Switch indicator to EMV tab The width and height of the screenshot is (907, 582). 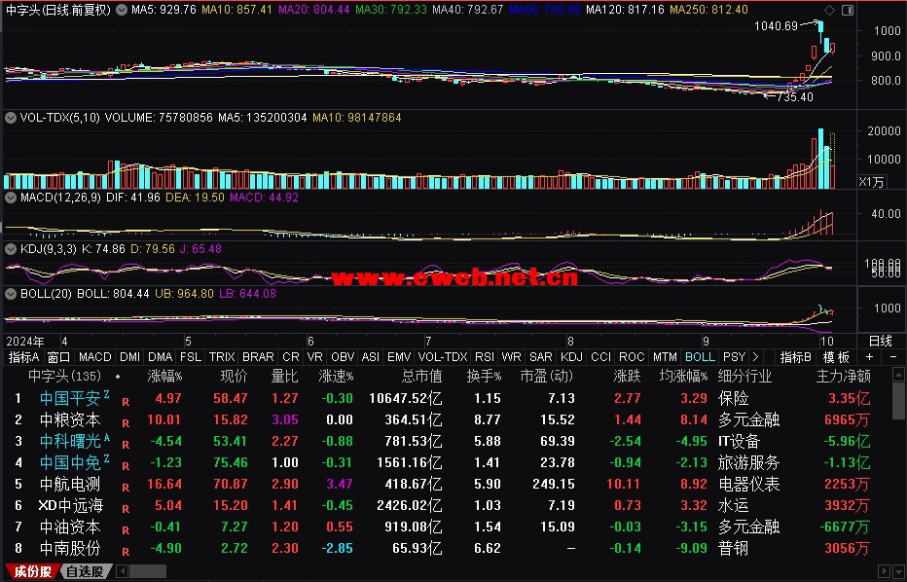399,357
